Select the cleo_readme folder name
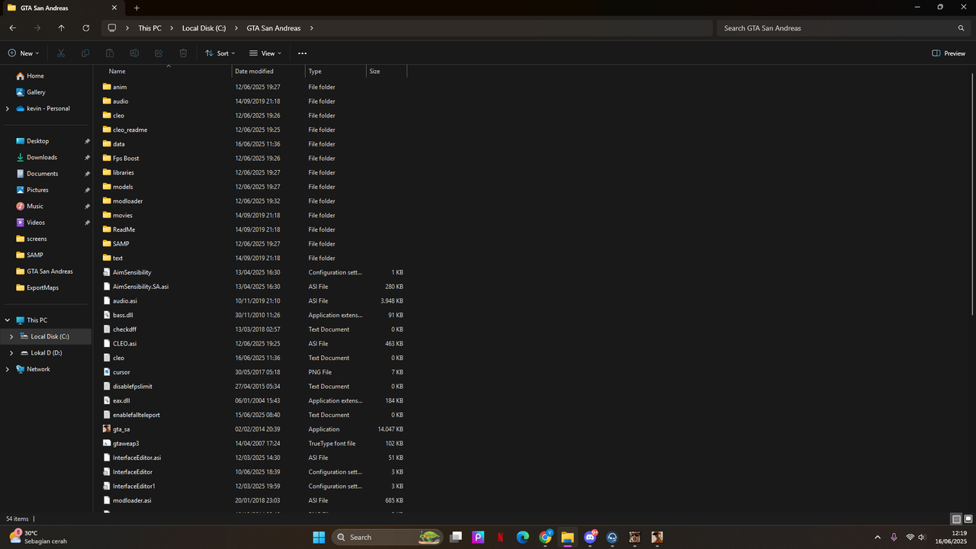Screen dimensions: 976x549 click(x=130, y=130)
